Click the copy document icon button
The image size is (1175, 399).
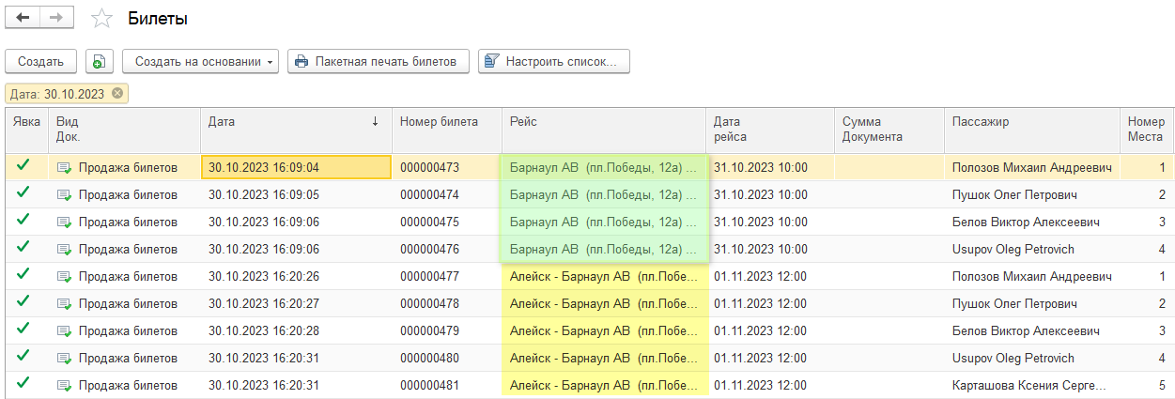coord(99,61)
